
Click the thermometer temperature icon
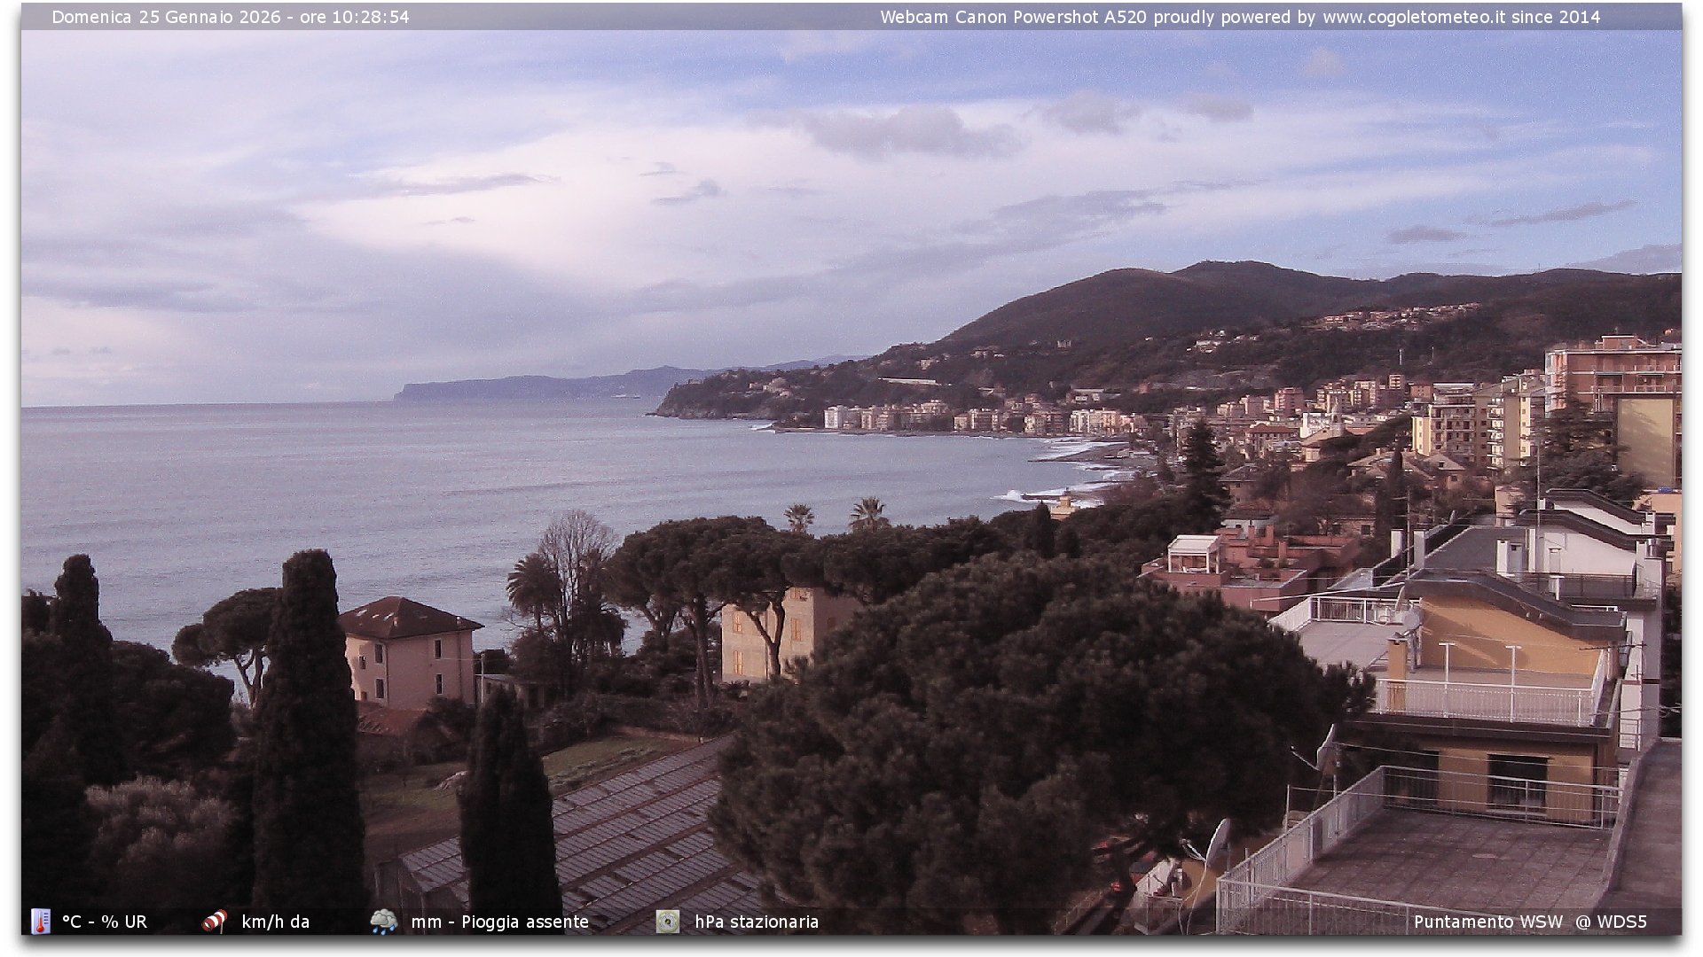(x=40, y=922)
